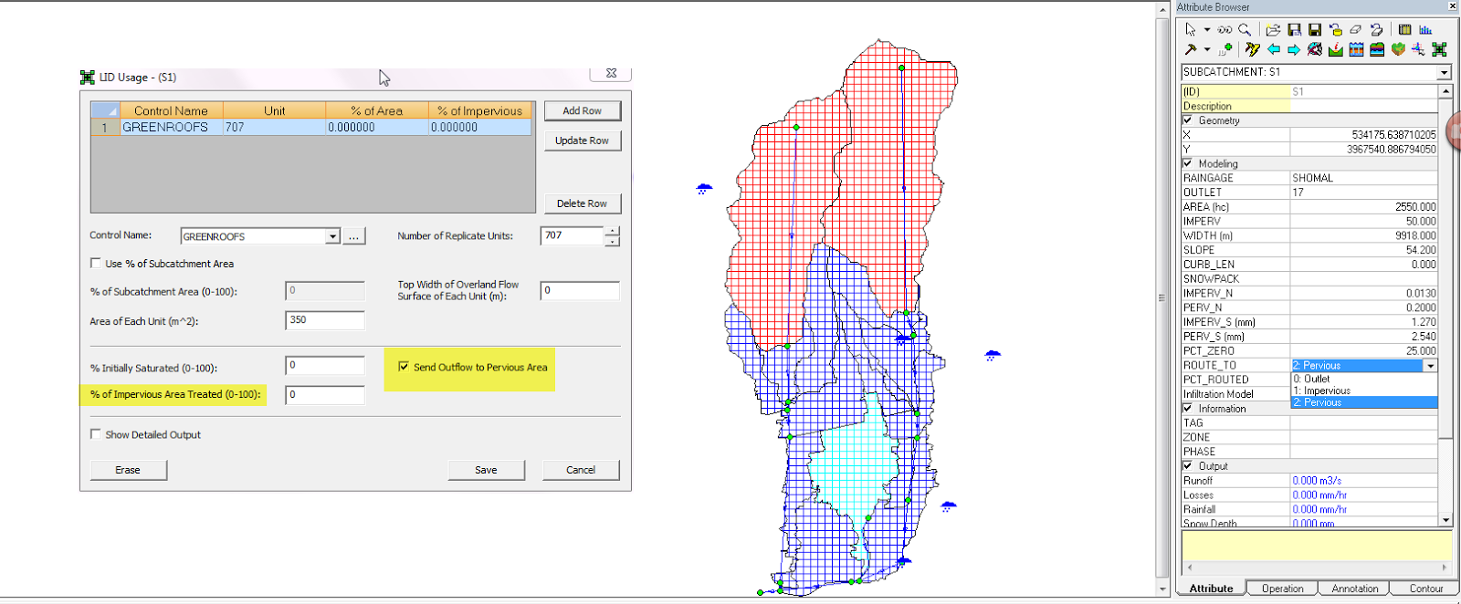Image resolution: width=1461 pixels, height=604 pixels.
Task: Uncheck Send Outflow to Pervious Area
Action: 404,367
